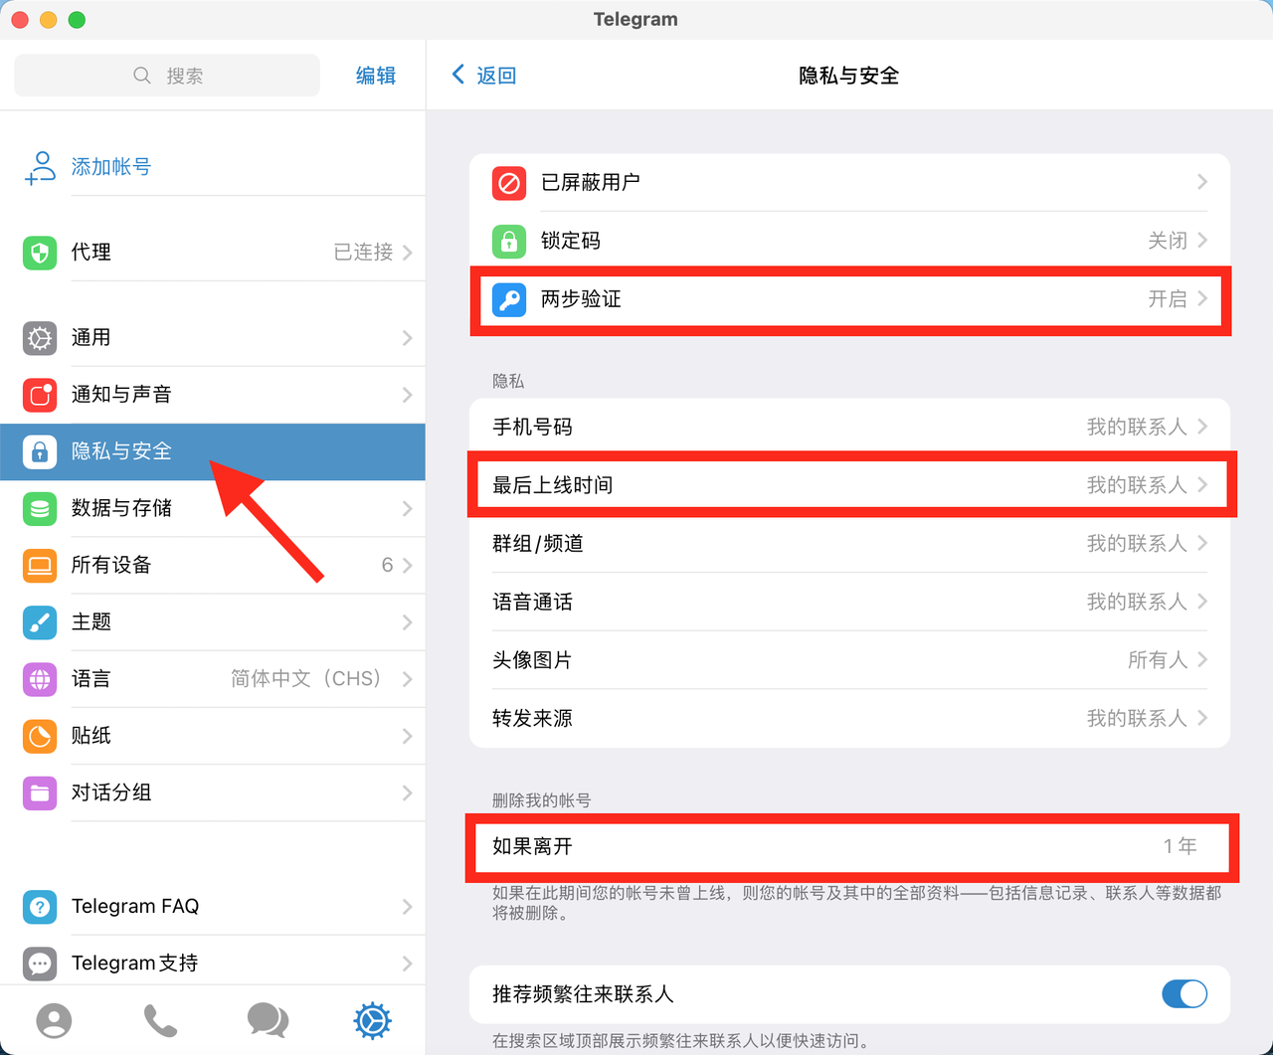Click the 代理 settings label
Screen dimensions: 1273x1055
pyautogui.click(x=91, y=253)
